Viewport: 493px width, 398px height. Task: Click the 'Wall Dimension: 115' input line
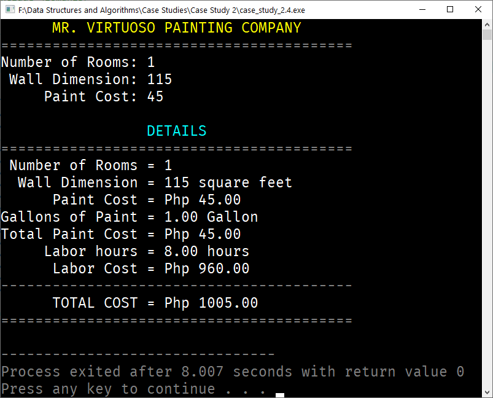[90, 79]
